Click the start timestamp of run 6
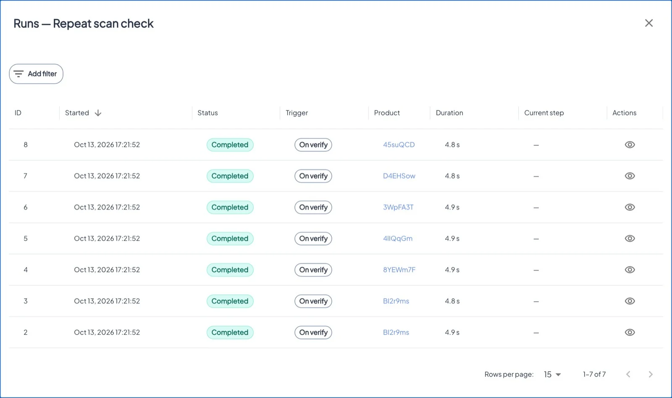672x398 pixels. coord(107,207)
